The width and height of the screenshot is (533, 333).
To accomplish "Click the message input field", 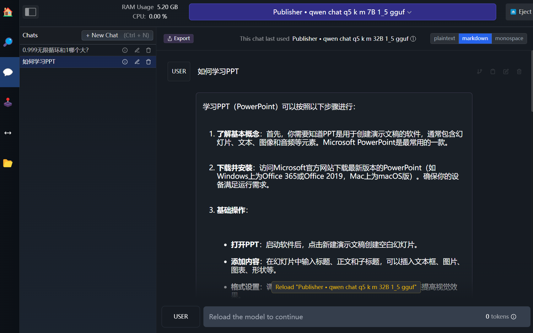I will (x=367, y=317).
